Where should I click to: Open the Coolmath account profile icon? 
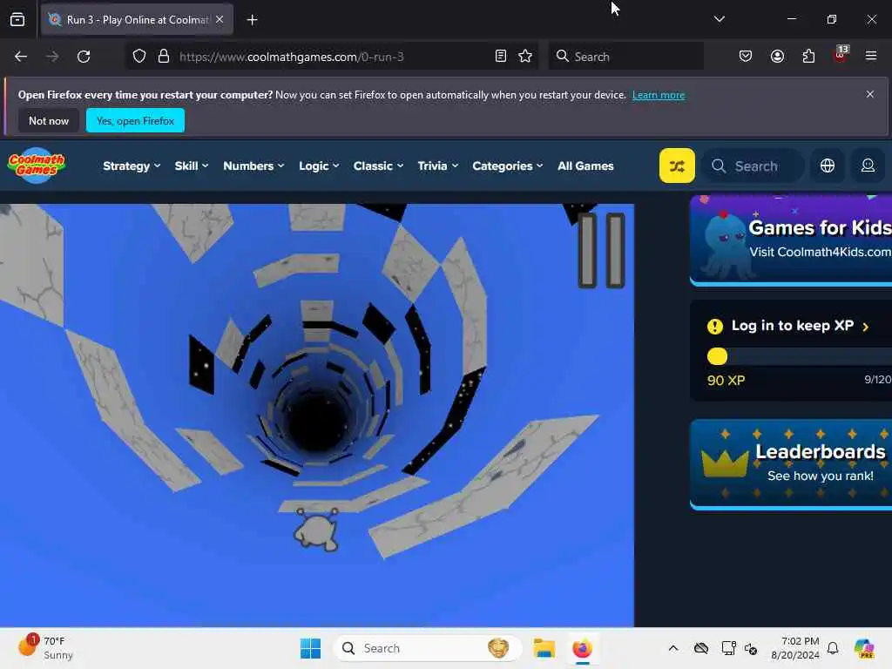click(868, 166)
